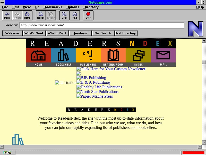Viewport: 206px width, 155px height.
Task: Select the Mail envelope icon
Action: tap(163, 55)
